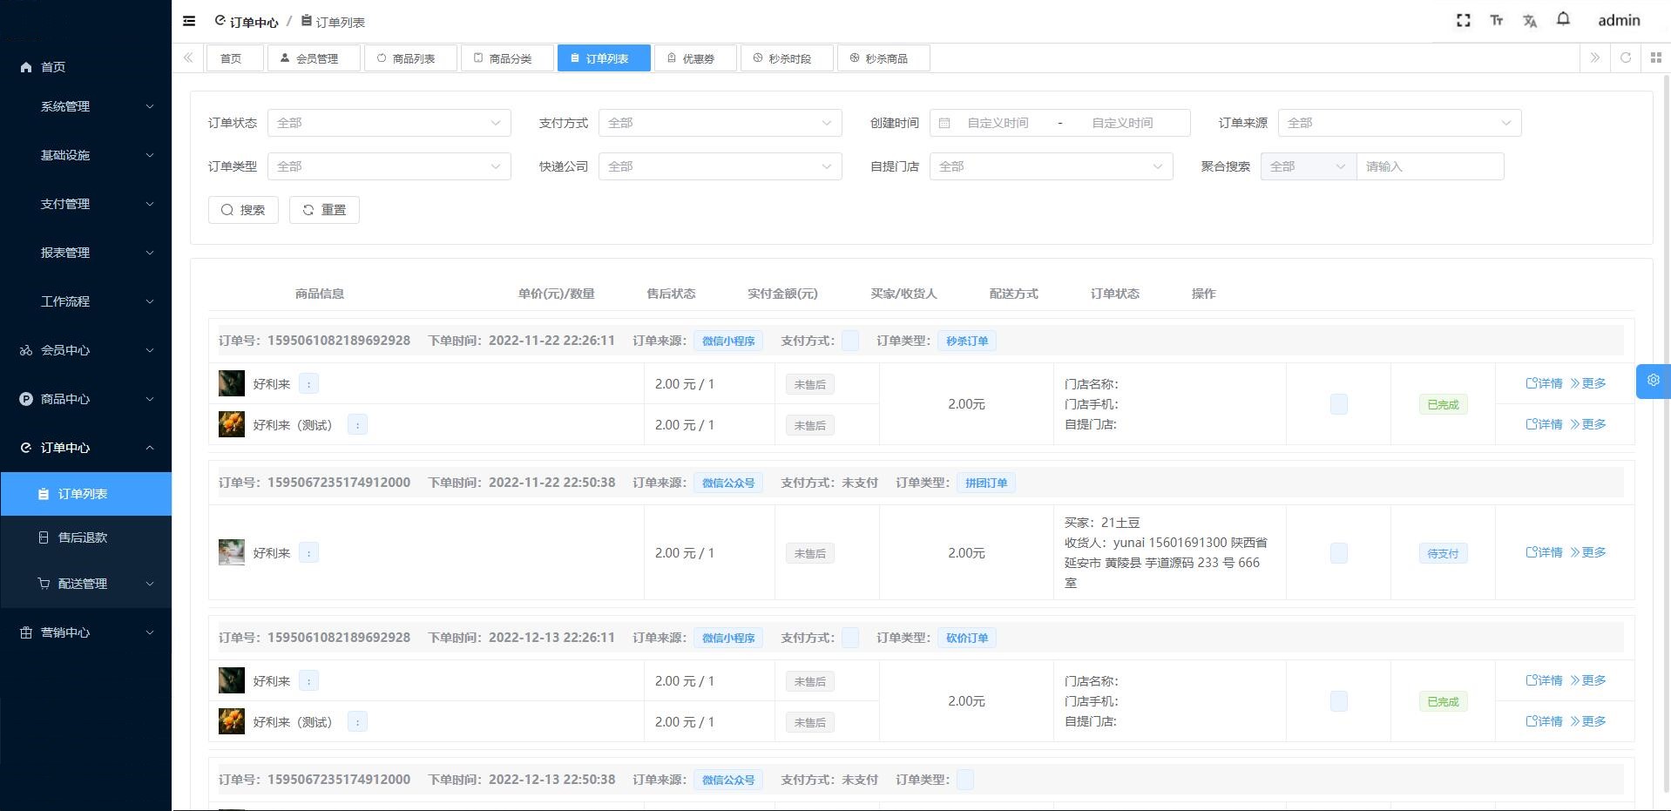Click 聚合搜索 请输入 text field
Image resolution: width=1671 pixels, height=811 pixels.
[1431, 166]
